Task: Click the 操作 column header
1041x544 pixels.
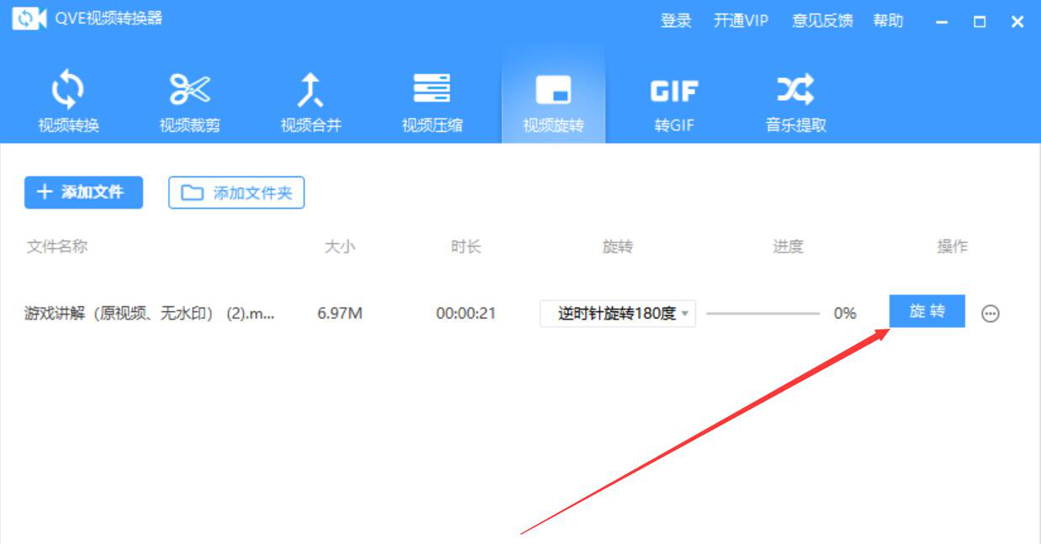Action: (953, 246)
